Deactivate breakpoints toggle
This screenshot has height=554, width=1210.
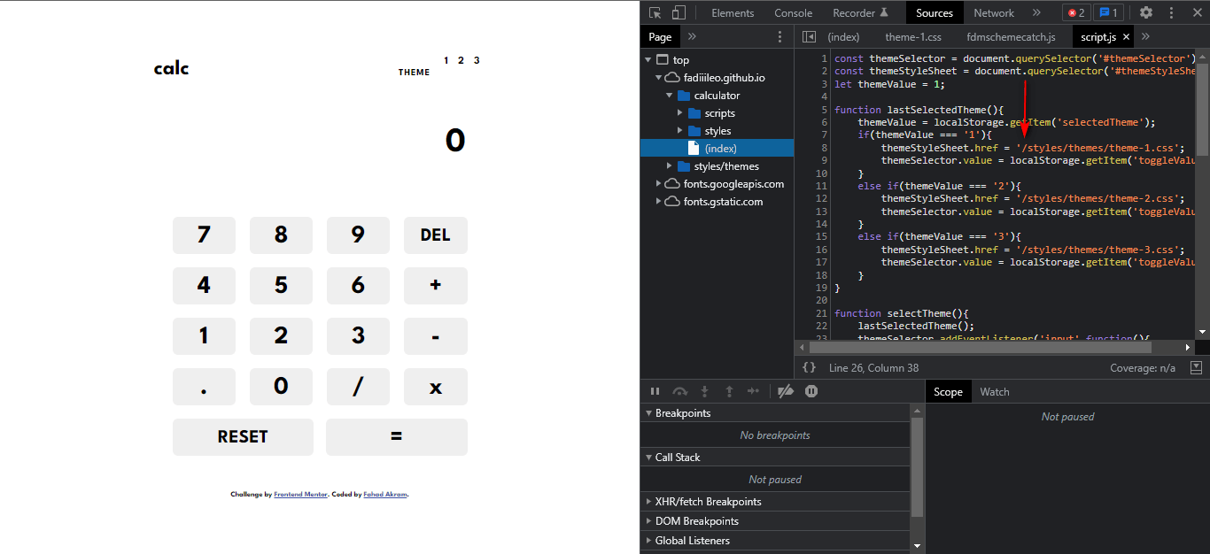point(785,391)
